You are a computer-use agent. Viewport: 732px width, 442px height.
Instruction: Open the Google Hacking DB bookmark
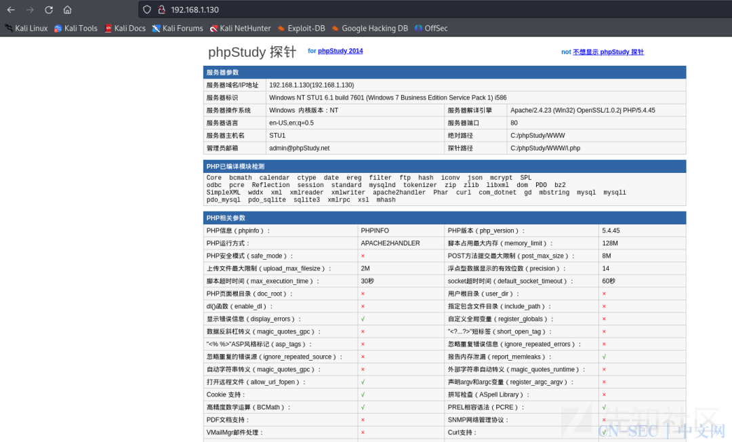tap(370, 28)
